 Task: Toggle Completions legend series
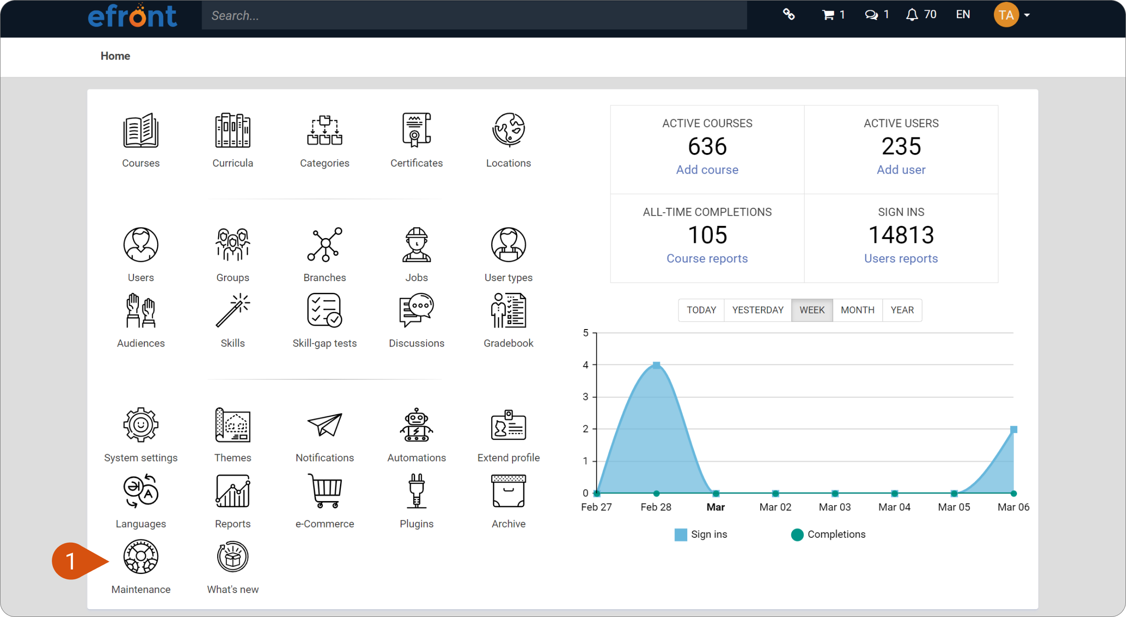tap(828, 534)
